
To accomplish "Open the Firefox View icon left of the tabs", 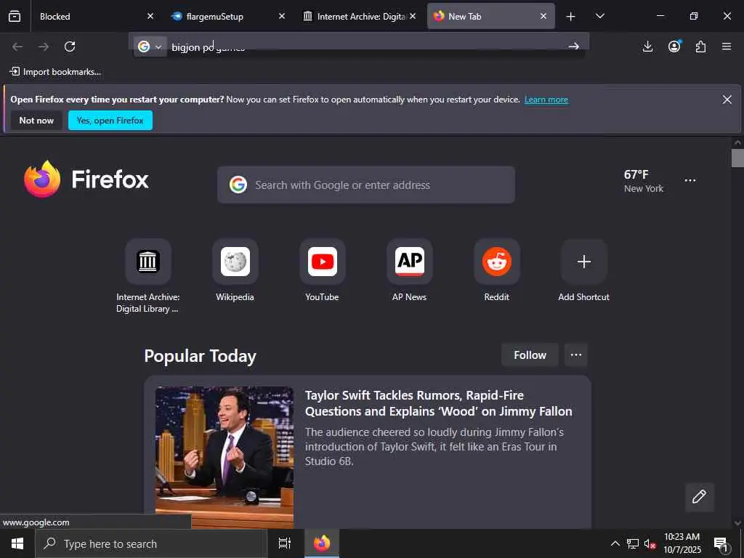I will [15, 16].
